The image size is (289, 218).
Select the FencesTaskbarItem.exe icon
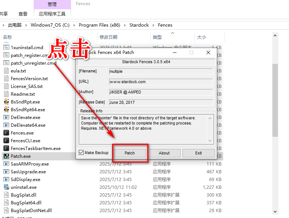6,148
